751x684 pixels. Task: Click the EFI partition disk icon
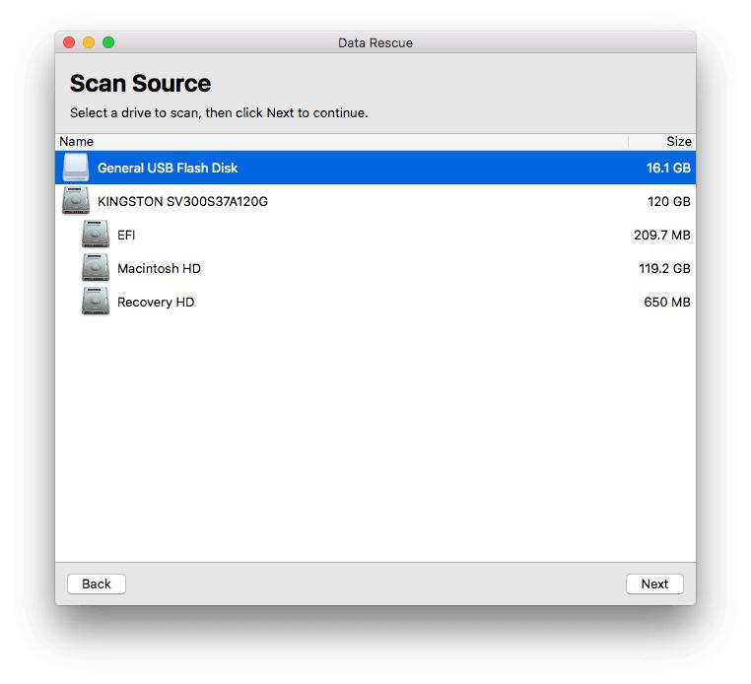click(96, 235)
